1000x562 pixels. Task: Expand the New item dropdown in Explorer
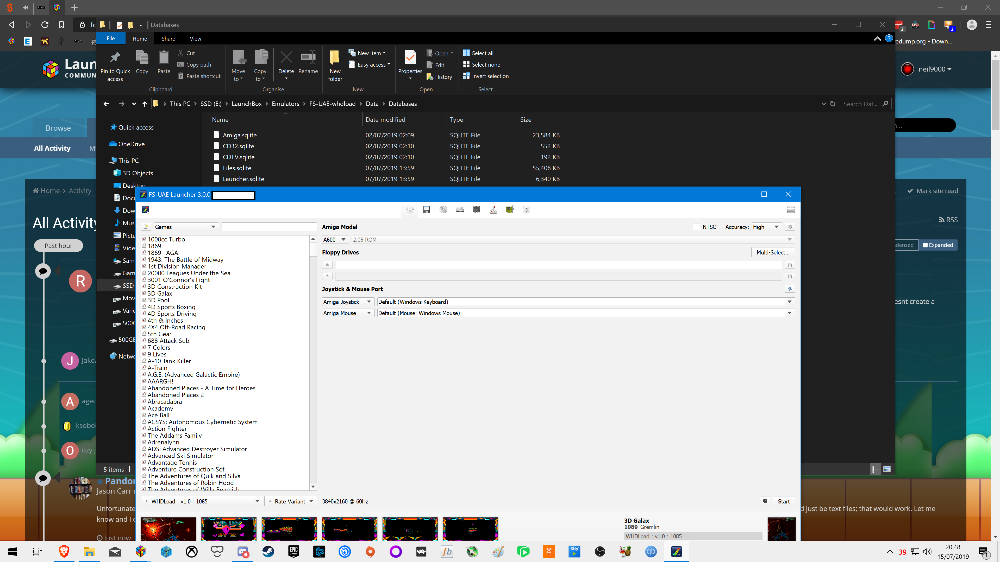pos(367,53)
